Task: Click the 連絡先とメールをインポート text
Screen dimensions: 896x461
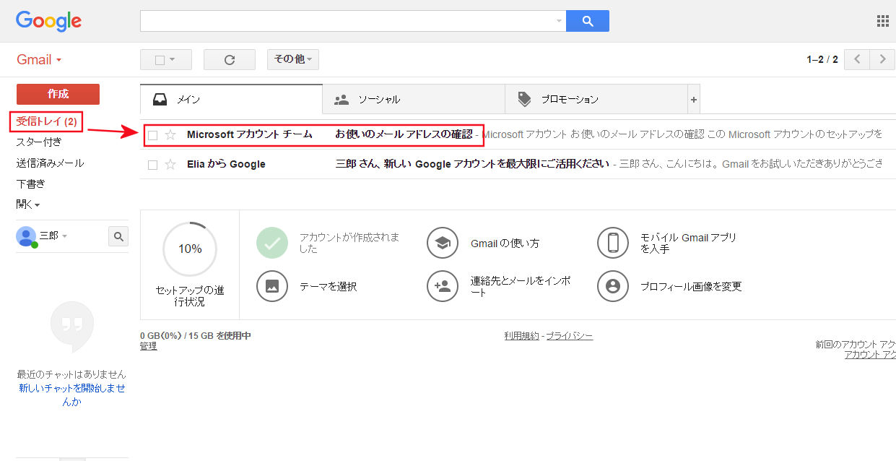Action: (x=521, y=286)
